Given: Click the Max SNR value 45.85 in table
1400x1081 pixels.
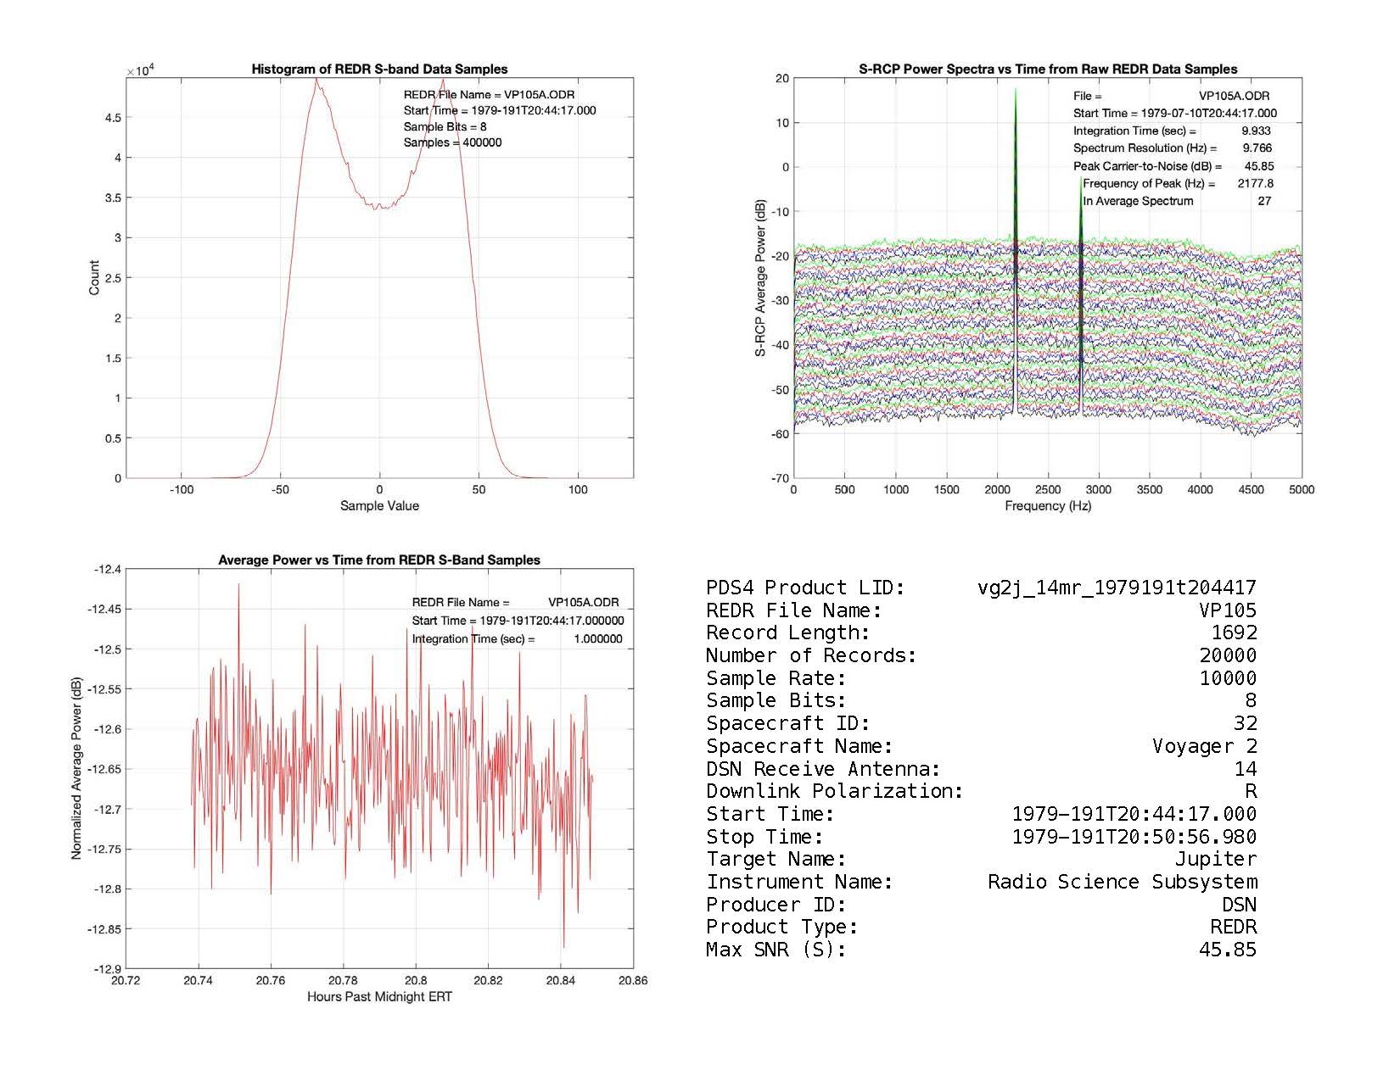Looking at the screenshot, I should tap(1227, 950).
